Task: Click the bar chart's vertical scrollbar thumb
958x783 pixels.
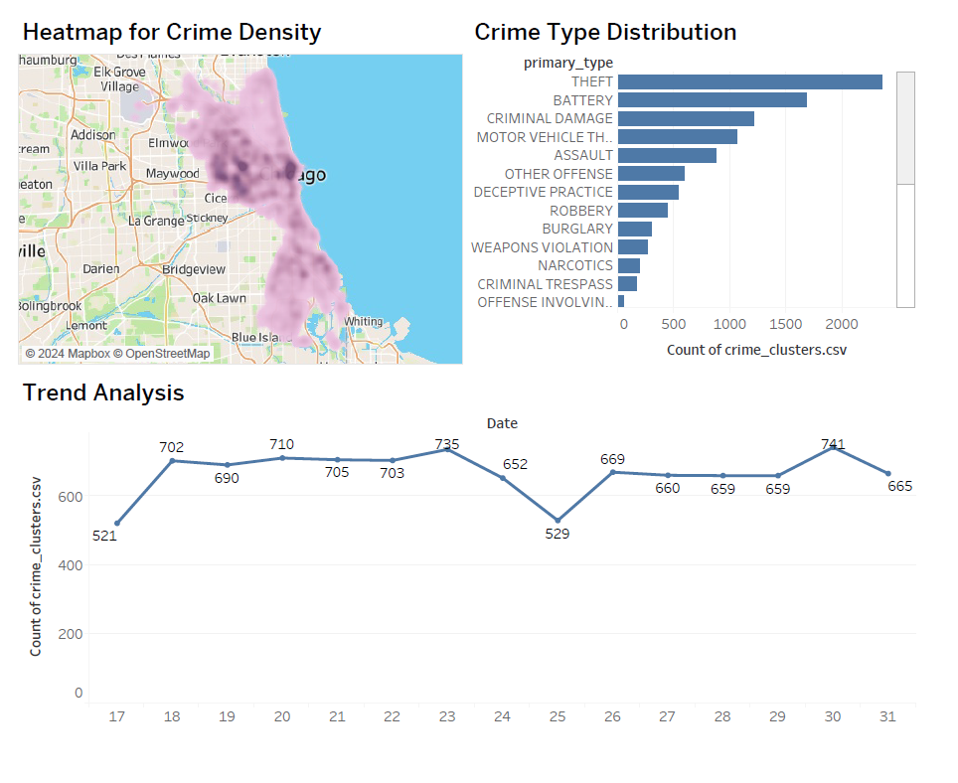Action: click(905, 127)
